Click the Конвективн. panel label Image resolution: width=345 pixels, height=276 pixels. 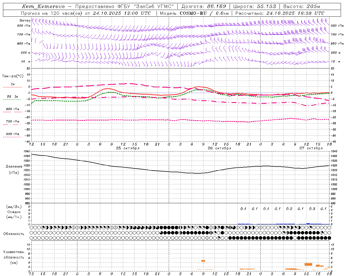tap(14, 252)
